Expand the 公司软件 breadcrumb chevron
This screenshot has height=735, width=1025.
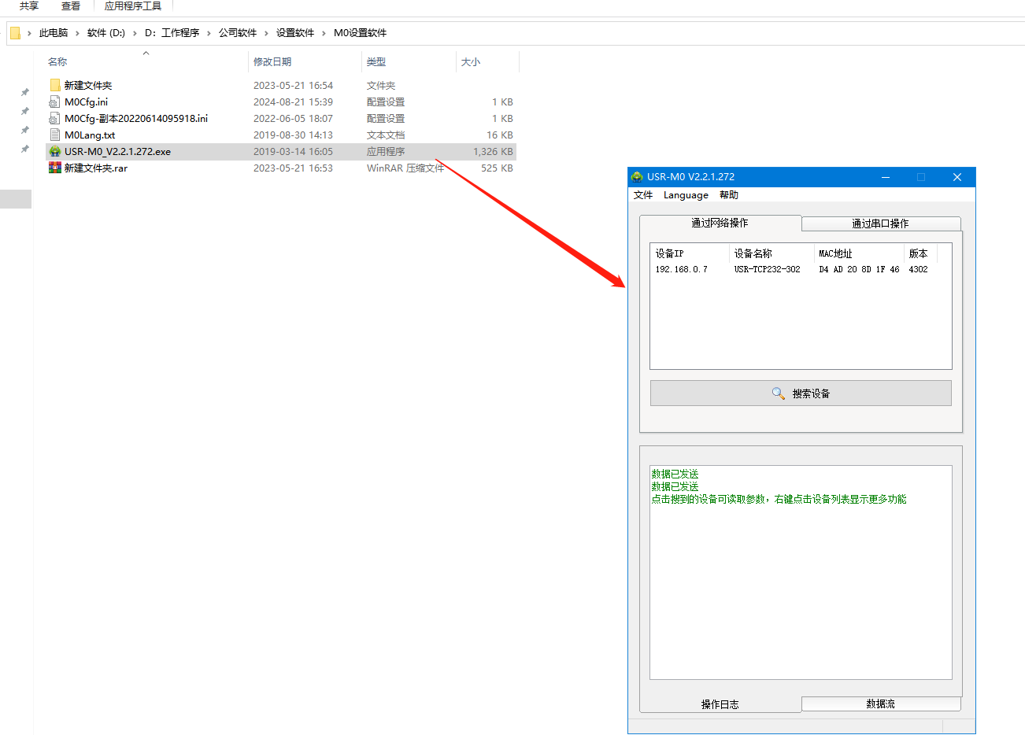266,33
